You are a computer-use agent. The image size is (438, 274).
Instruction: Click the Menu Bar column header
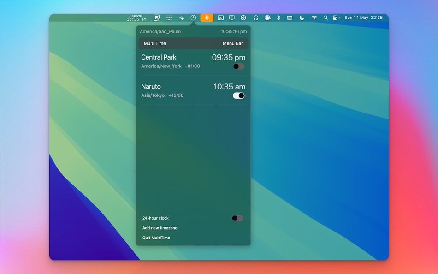click(x=233, y=43)
